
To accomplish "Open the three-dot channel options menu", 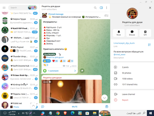I will [x=107, y=8].
